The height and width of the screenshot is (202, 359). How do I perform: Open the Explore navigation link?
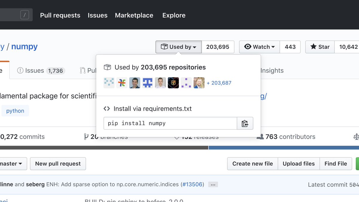174,15
